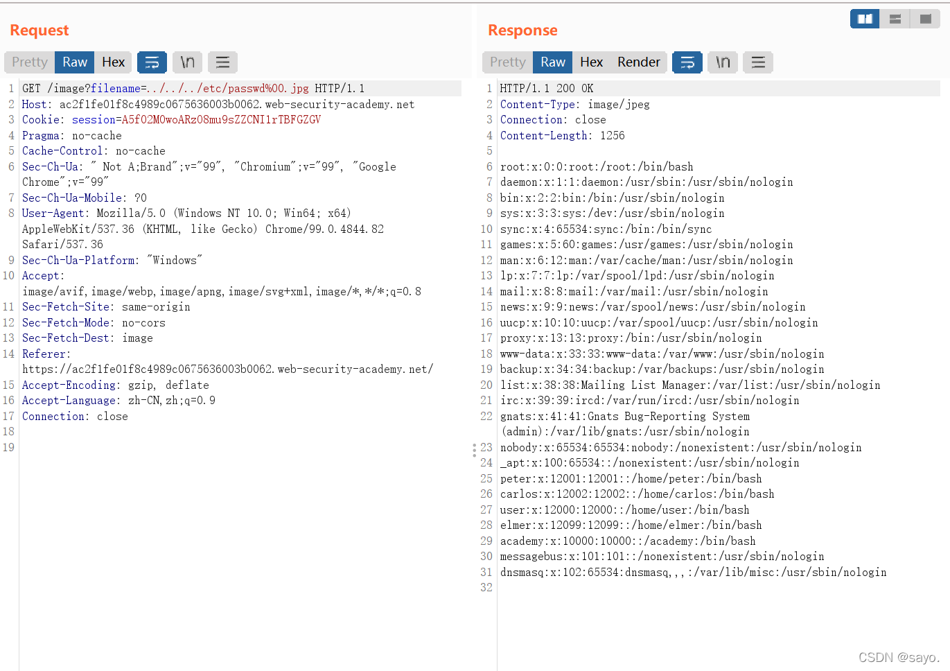950x671 pixels.
Task: Click the GET /image?filename request line
Action: coord(193,89)
